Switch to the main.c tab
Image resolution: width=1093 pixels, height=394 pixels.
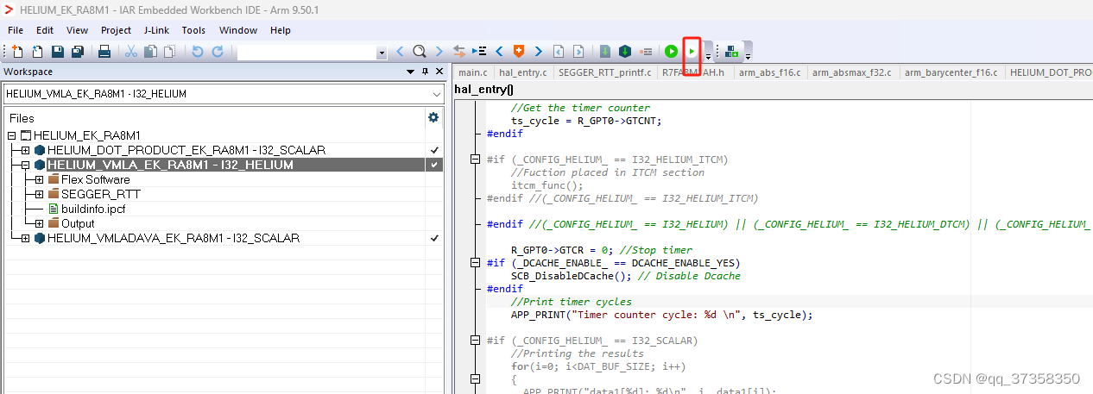[x=473, y=72]
